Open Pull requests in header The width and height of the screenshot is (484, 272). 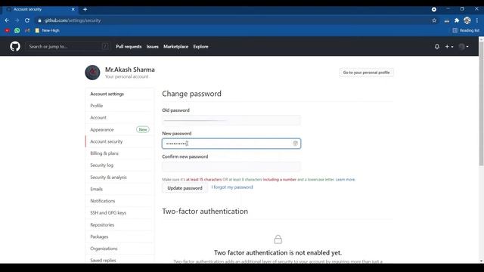(129, 47)
